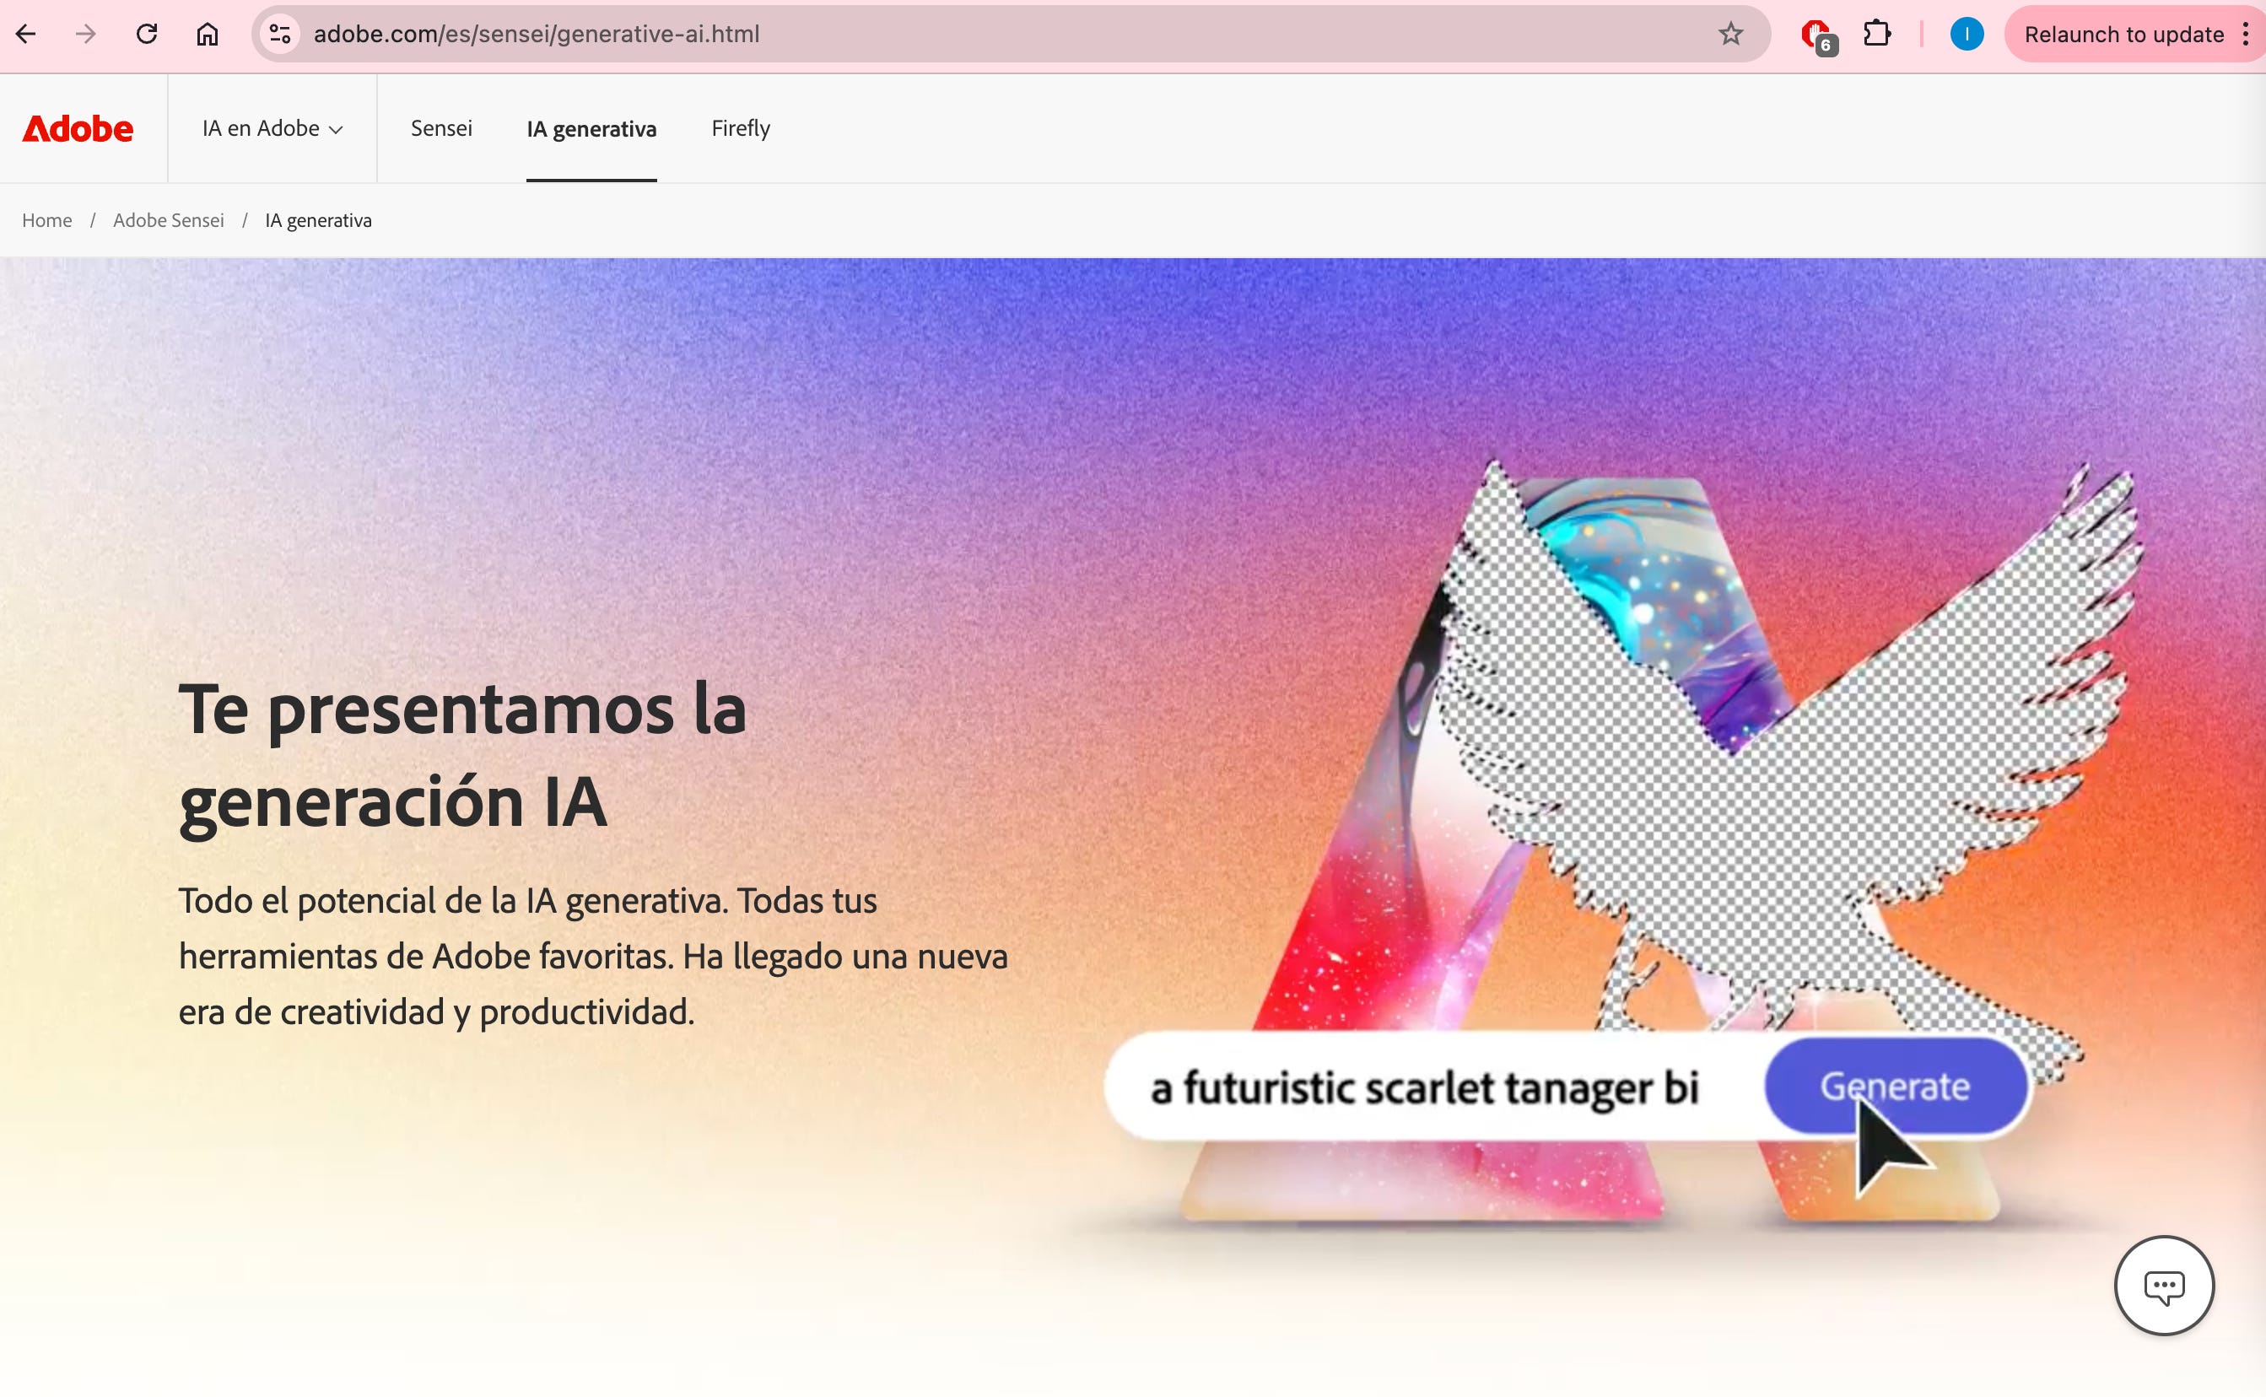This screenshot has width=2266, height=1397.
Task: Follow the Adobe Sensei breadcrumb link
Action: 168,220
